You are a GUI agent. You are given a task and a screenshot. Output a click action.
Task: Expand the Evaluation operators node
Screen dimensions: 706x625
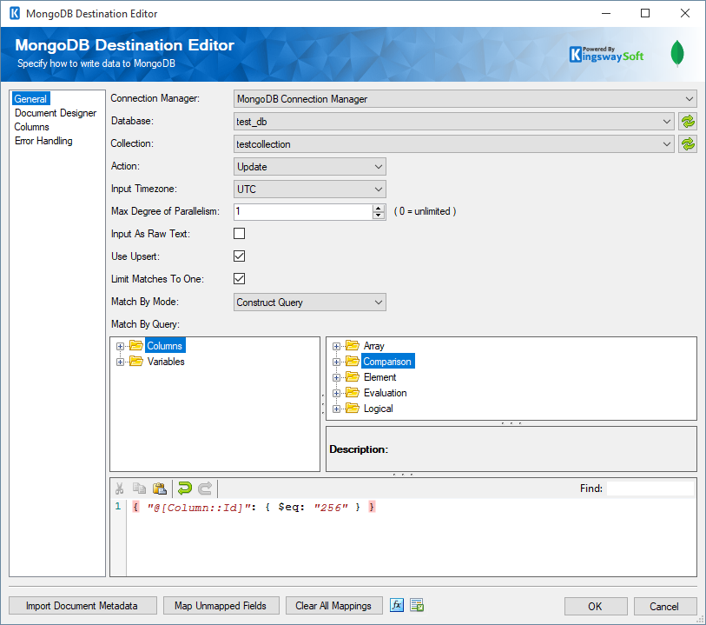(x=336, y=394)
